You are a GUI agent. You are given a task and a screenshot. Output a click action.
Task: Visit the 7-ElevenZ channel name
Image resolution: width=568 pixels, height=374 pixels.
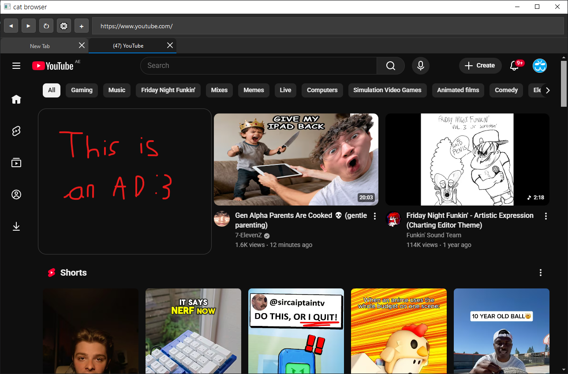(248, 236)
